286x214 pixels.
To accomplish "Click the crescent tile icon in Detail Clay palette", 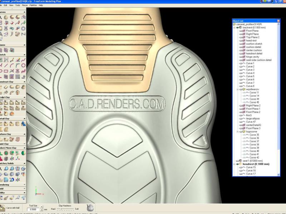I will click(x=18, y=124).
